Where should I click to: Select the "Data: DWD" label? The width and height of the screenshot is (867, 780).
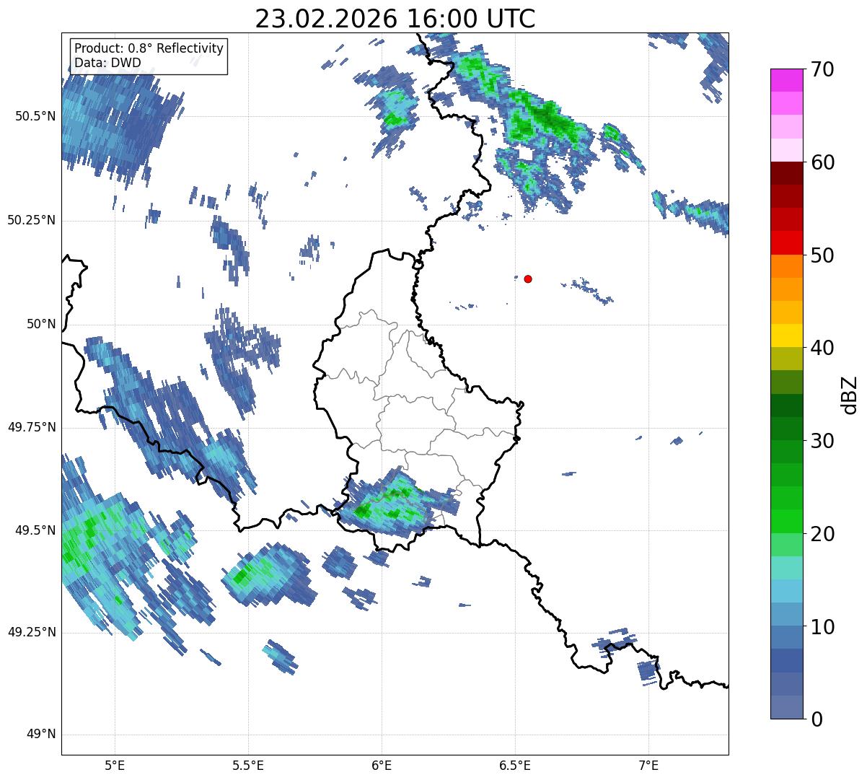pyautogui.click(x=107, y=63)
